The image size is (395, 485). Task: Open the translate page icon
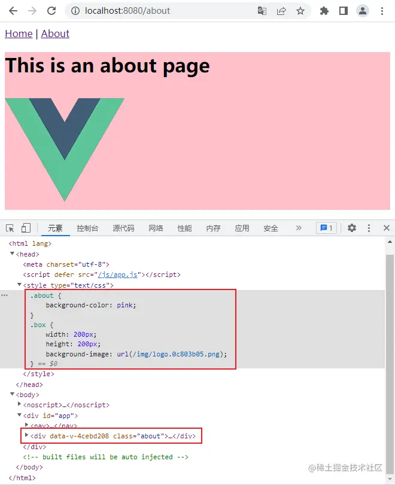point(262,11)
